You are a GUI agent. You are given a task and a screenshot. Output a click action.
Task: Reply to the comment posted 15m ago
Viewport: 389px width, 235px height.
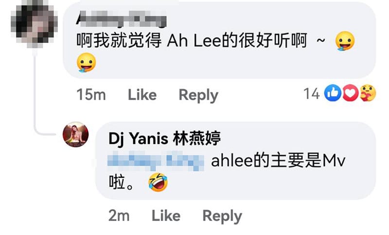[198, 95]
